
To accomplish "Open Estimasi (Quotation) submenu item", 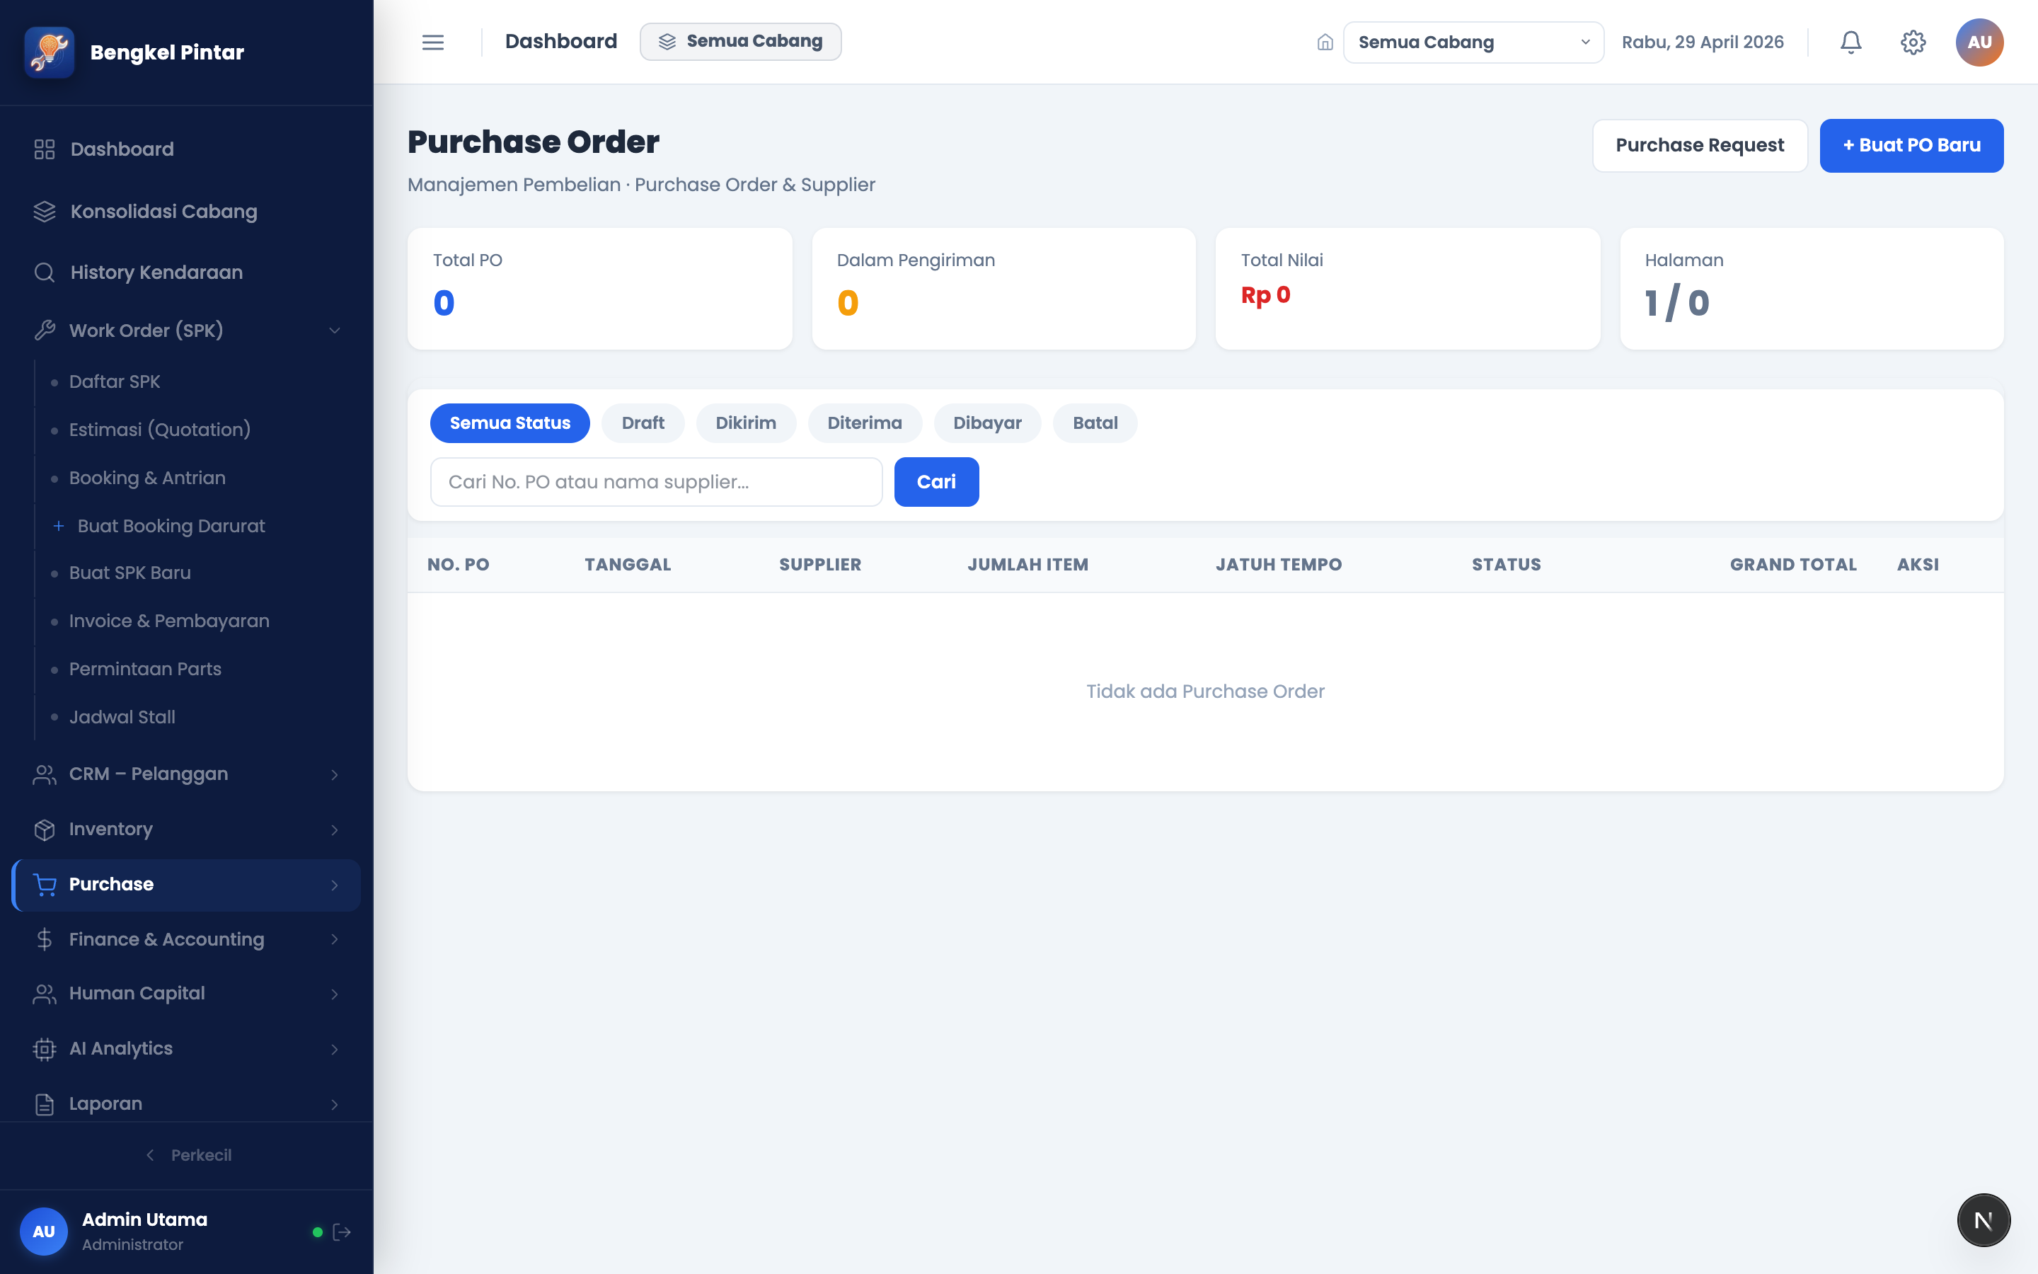I will 160,430.
